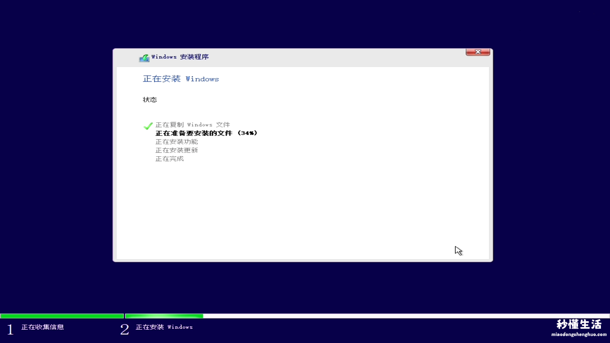Click the stage number 2 at bottom
The width and height of the screenshot is (610, 343).
coord(124,330)
